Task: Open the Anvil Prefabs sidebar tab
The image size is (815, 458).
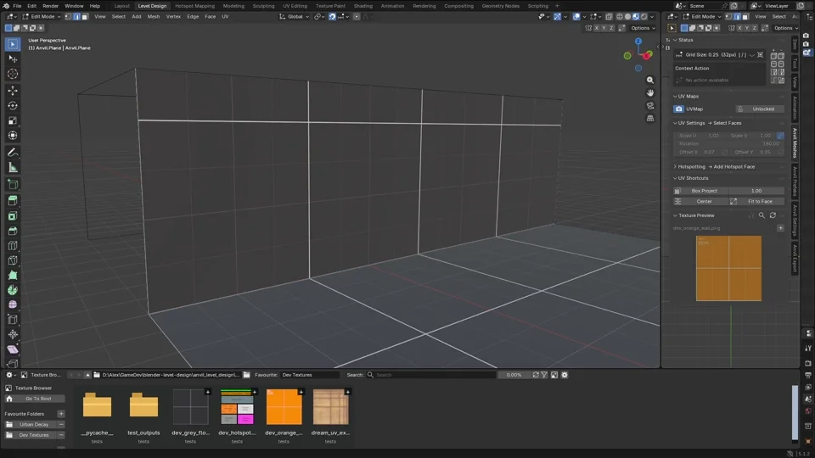Action: coord(795,182)
